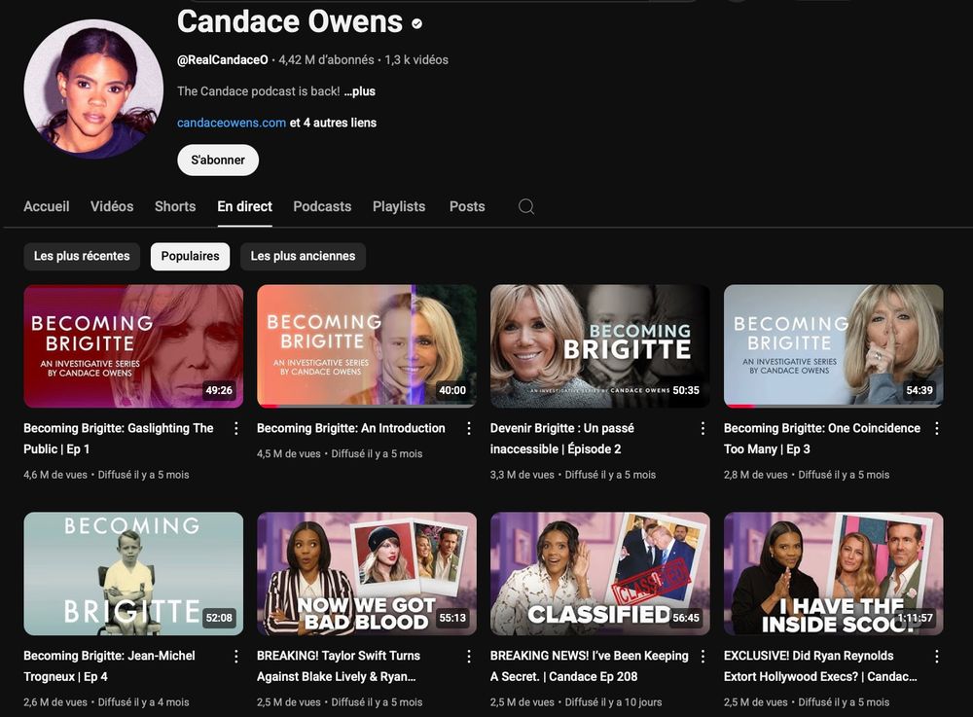
Task: Click the '3,3 M de vues' text
Action: click(x=522, y=475)
